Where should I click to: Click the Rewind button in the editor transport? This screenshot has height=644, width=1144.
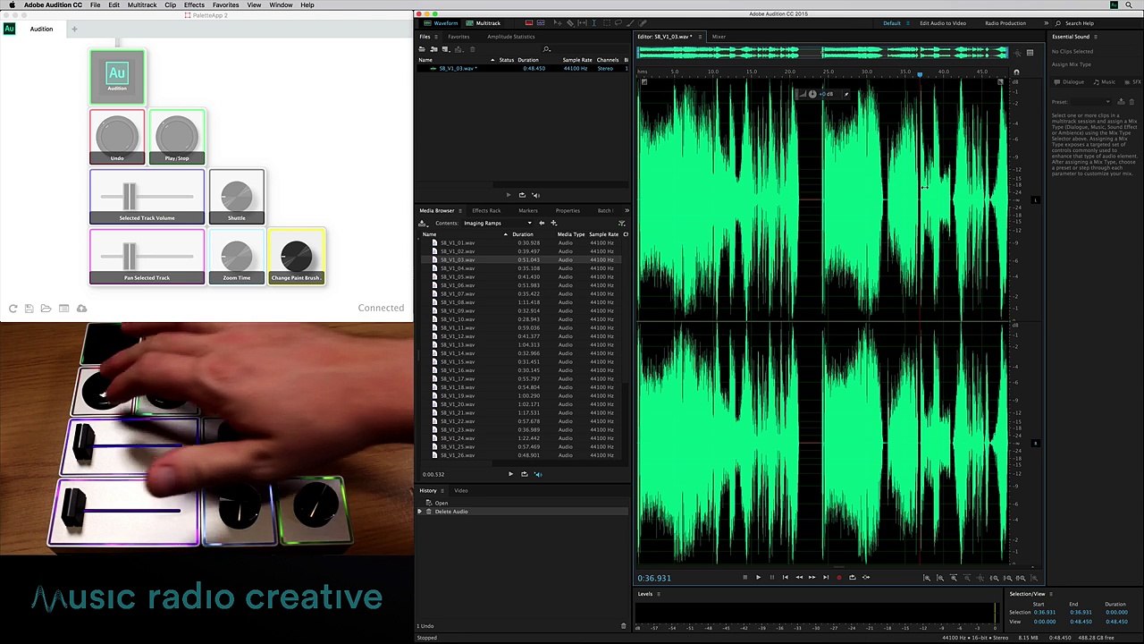pyautogui.click(x=798, y=578)
